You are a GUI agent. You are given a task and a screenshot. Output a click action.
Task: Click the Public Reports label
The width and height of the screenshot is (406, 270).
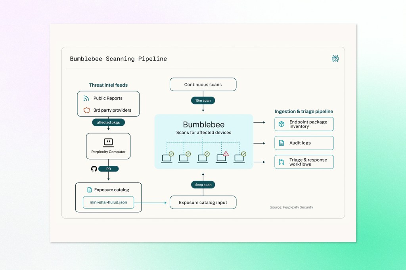click(x=108, y=98)
